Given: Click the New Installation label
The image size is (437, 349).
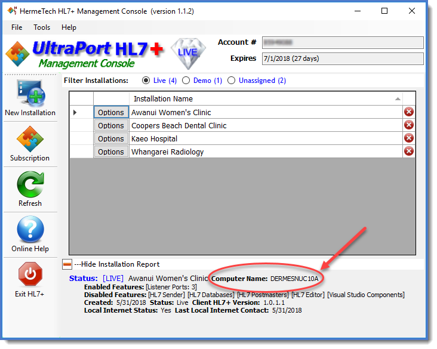Looking at the screenshot, I should (x=30, y=113).
